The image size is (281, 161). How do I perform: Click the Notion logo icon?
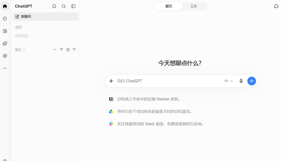tap(111, 99)
